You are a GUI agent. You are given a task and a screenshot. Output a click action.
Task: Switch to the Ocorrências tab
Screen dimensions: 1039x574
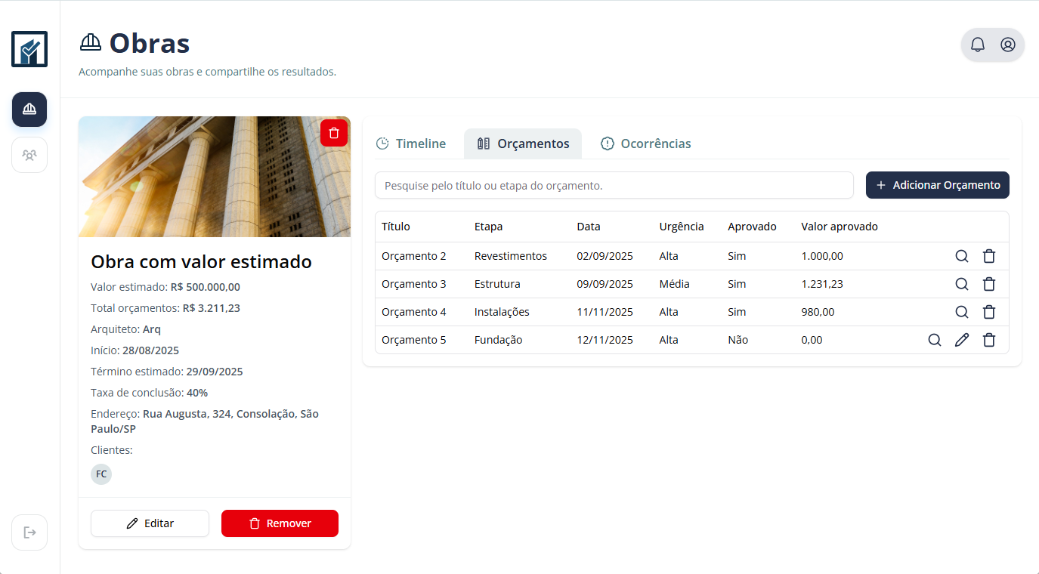click(x=646, y=143)
